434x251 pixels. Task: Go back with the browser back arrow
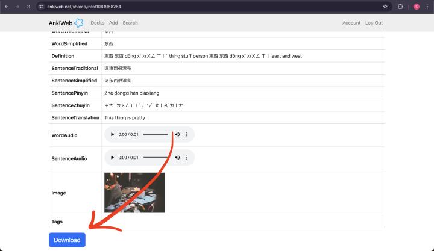click(7, 7)
